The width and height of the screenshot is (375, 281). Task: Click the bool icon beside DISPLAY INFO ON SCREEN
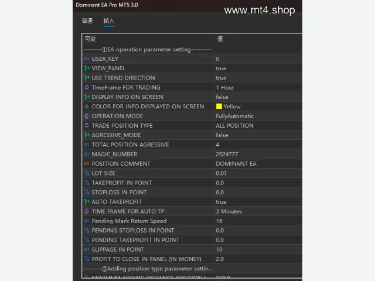86,97
